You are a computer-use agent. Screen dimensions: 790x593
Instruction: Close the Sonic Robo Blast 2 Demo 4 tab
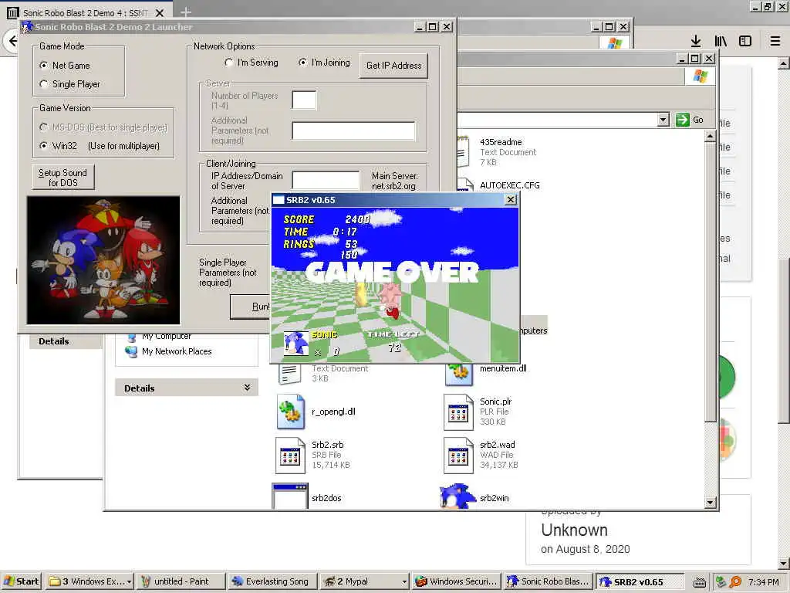[x=159, y=12]
